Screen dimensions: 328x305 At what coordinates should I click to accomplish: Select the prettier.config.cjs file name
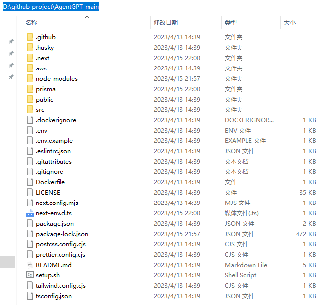point(60,255)
